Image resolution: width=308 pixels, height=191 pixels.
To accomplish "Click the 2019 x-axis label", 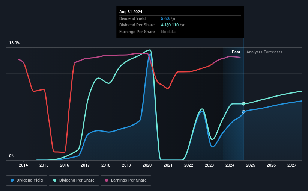I will coord(126,165).
